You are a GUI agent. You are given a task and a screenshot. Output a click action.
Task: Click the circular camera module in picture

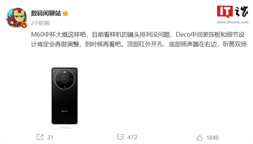65,79
